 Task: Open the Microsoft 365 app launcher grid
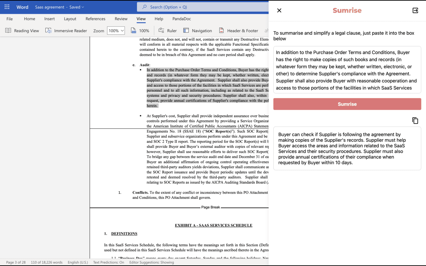coord(7,7)
